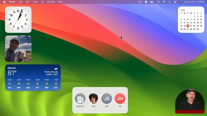Click the 81° temperature in Weather widget
The height and width of the screenshot is (116, 207).
(x=12, y=73)
